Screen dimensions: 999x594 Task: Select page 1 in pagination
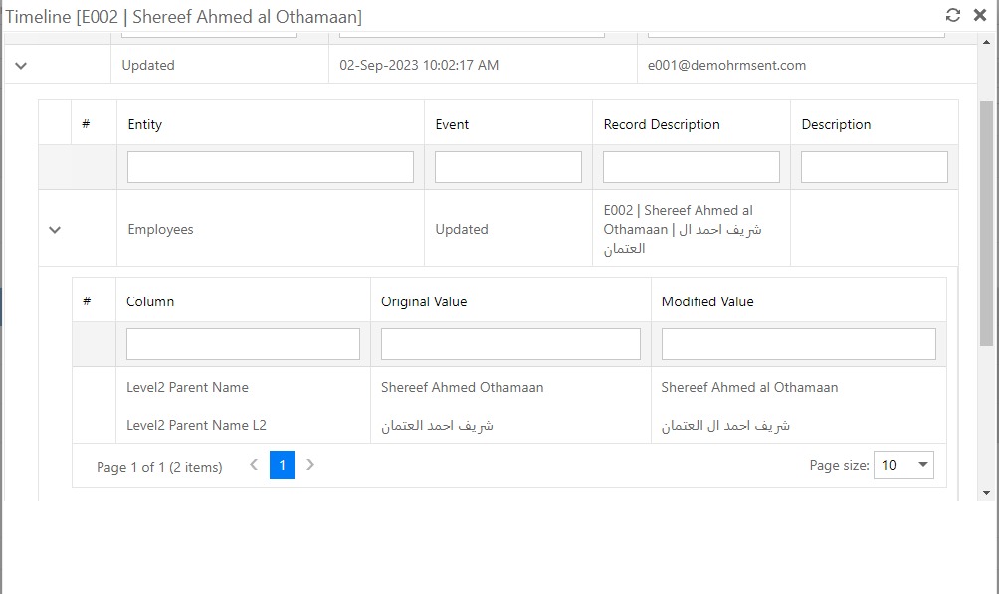click(x=282, y=464)
